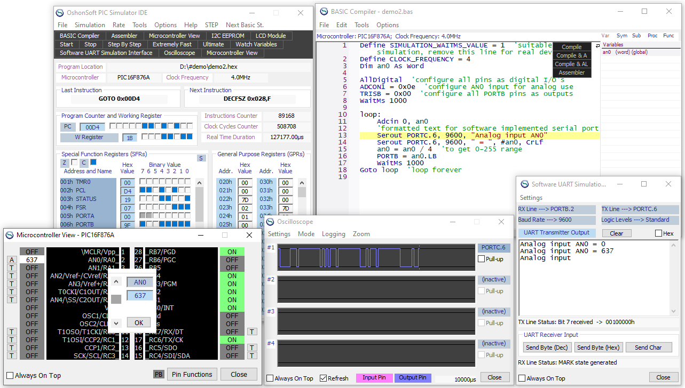Viewport: 685px width, 388px height.
Task: Click the PC label in Program Counter panel
Action: [x=68, y=127]
